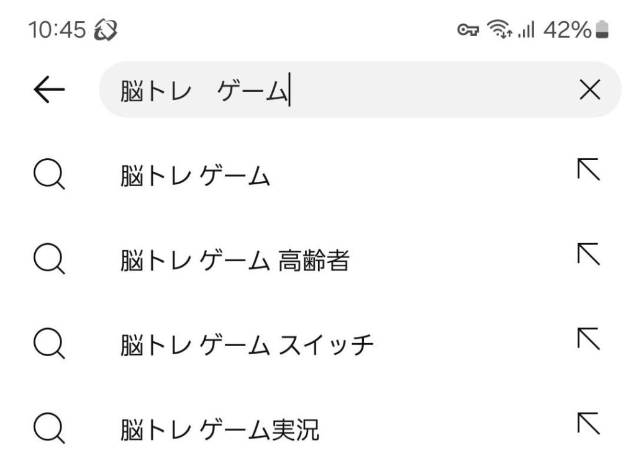Screen dimensions: 636x469
Task: Fill query with 脳トレ ゲーム スイッチ arrow
Action: point(588,339)
